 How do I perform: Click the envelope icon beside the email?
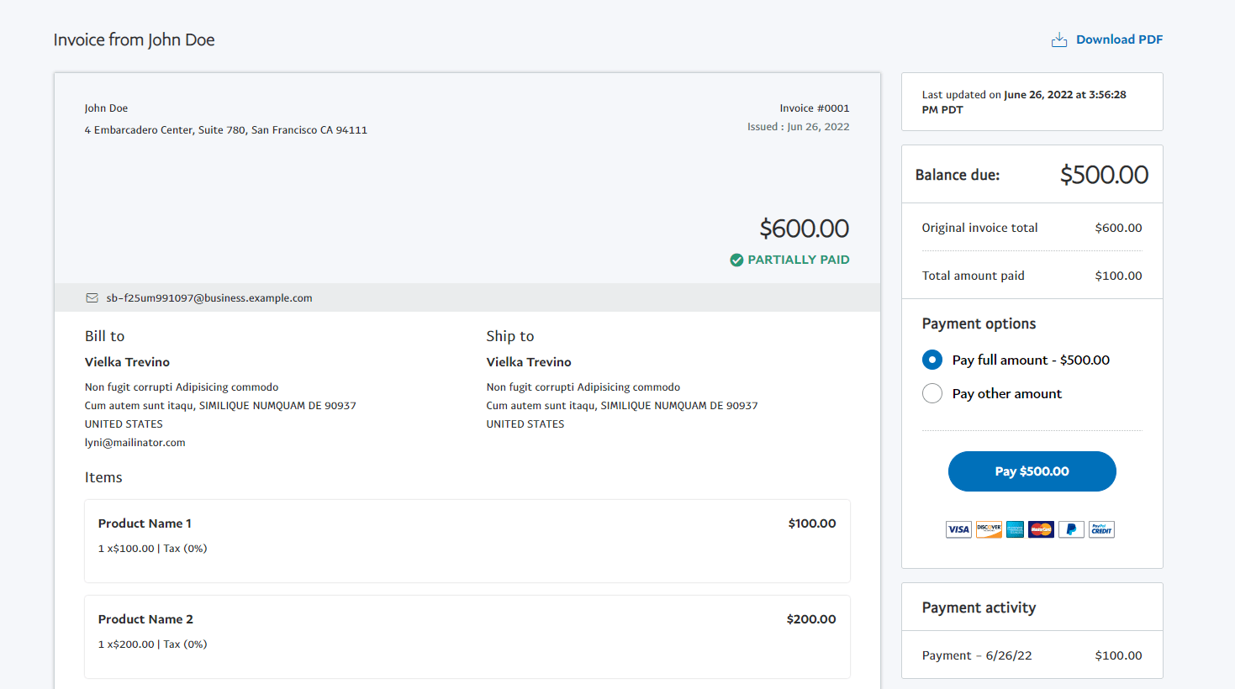tap(92, 298)
